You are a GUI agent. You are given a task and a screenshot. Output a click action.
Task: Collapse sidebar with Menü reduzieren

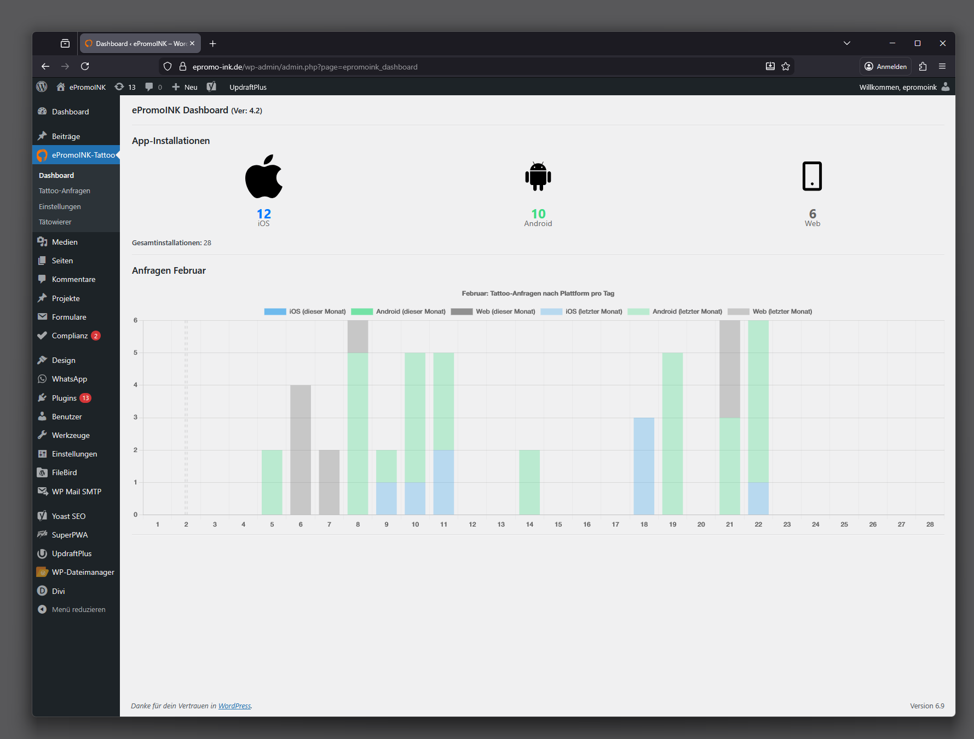[x=78, y=609]
